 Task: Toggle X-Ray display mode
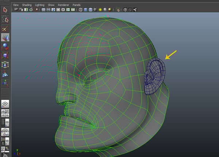tap(125, 10)
